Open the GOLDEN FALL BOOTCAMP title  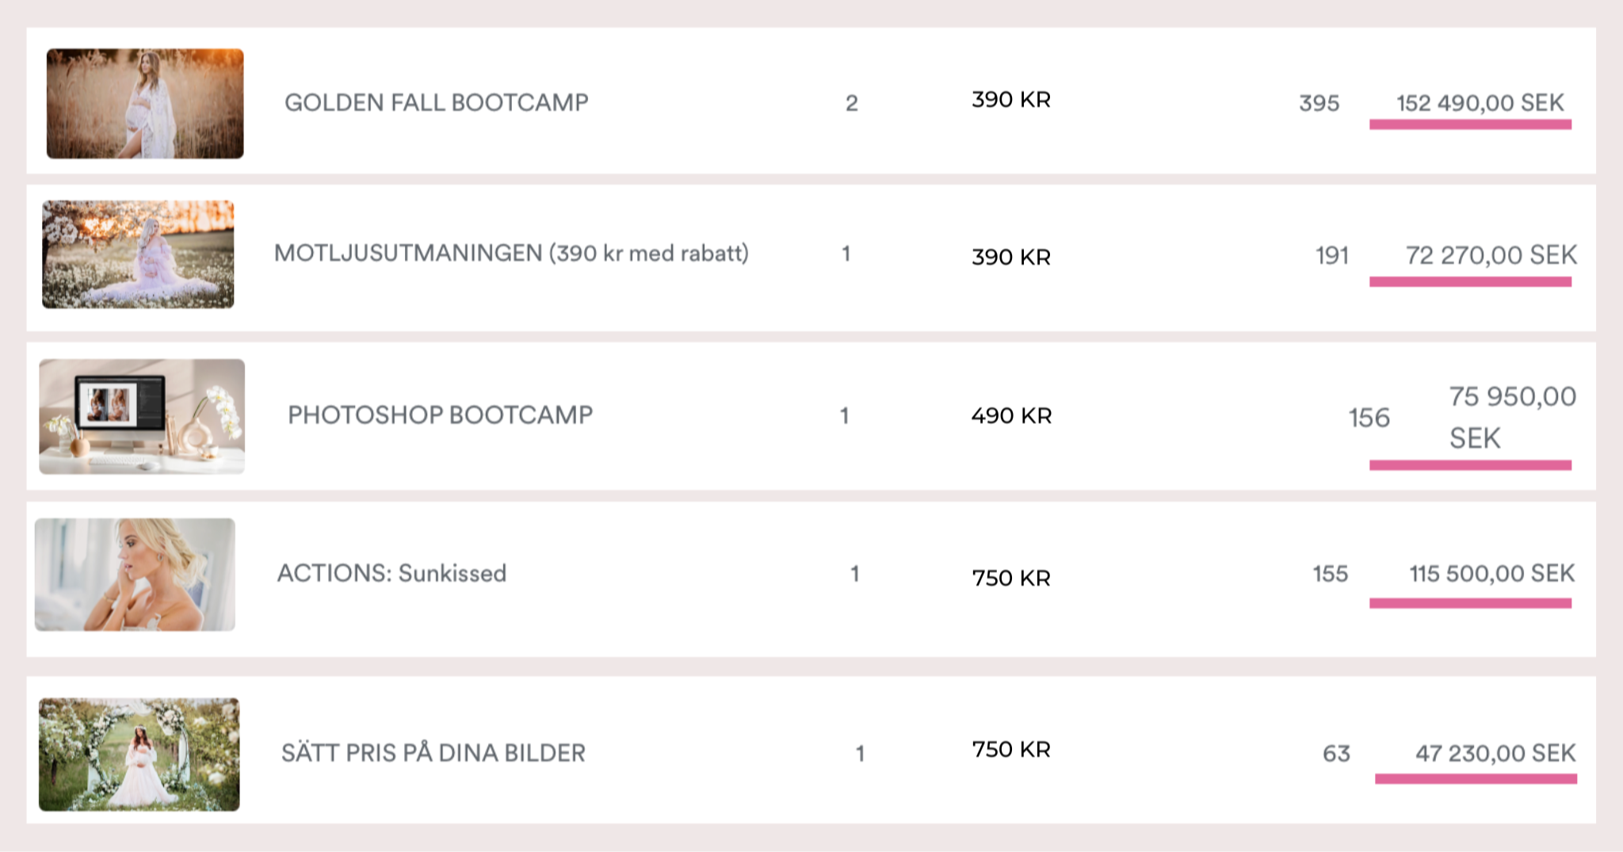pos(436,102)
